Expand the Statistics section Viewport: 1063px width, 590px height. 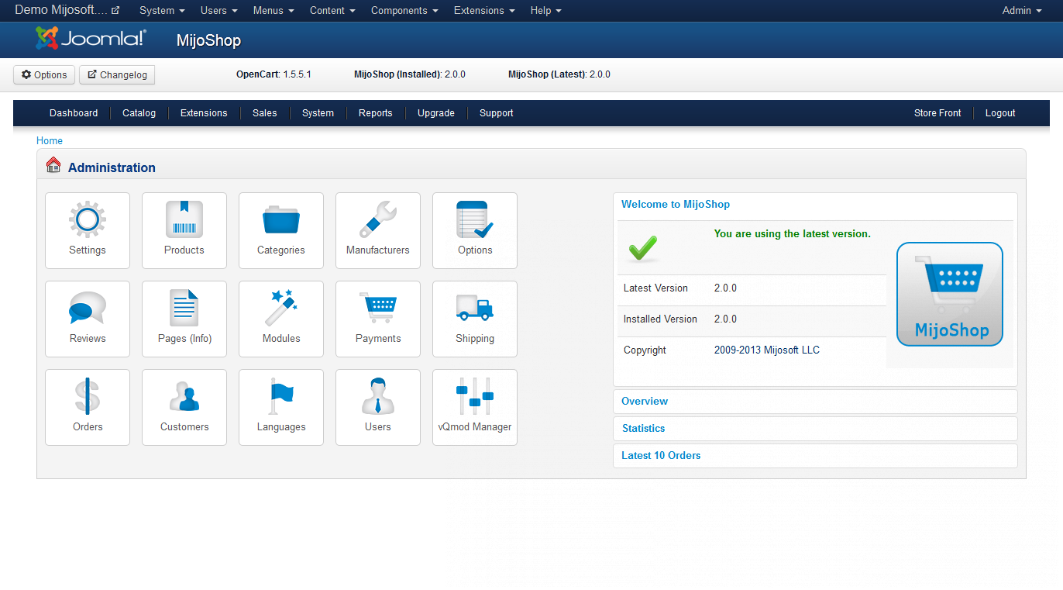pos(643,429)
